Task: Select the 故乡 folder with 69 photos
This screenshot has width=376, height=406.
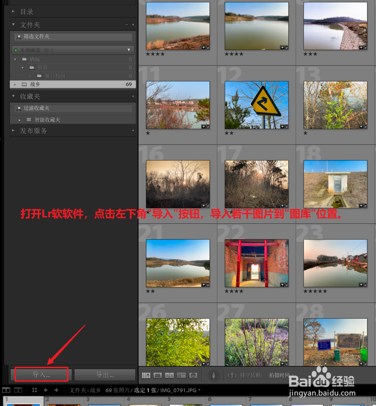Action: [73, 84]
